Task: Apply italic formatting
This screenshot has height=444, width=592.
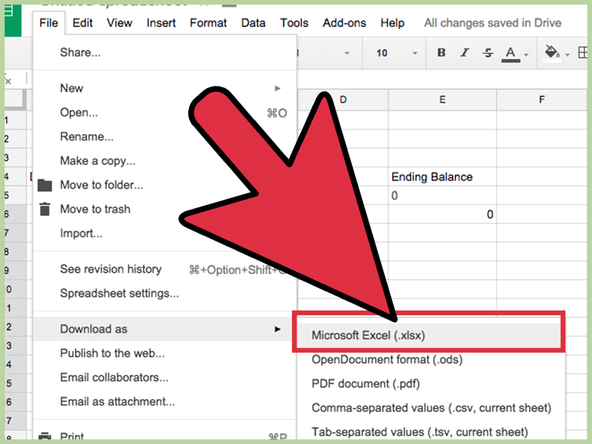Action: tap(464, 53)
